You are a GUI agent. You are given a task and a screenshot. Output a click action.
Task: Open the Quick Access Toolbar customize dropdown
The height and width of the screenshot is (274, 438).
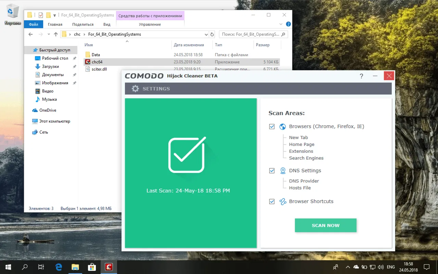coord(55,15)
